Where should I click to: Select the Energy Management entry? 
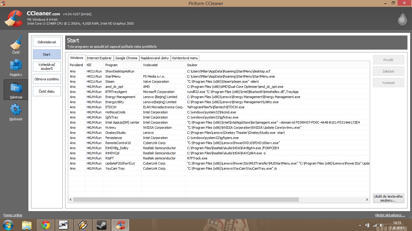click(x=219, y=97)
